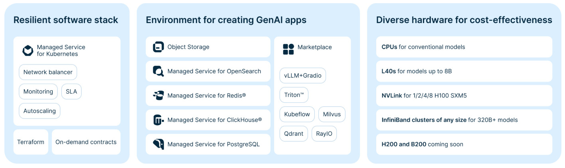Select the vLLM+Gradio chip
This screenshot has height=168, width=565.
pos(303,76)
